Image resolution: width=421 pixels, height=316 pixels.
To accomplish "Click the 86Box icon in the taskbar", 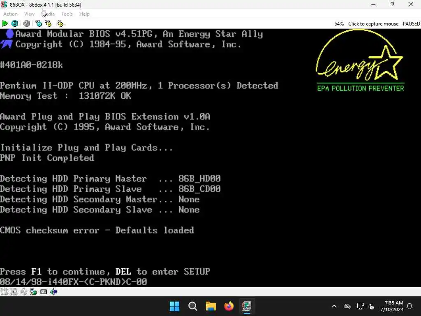I will pos(247,306).
